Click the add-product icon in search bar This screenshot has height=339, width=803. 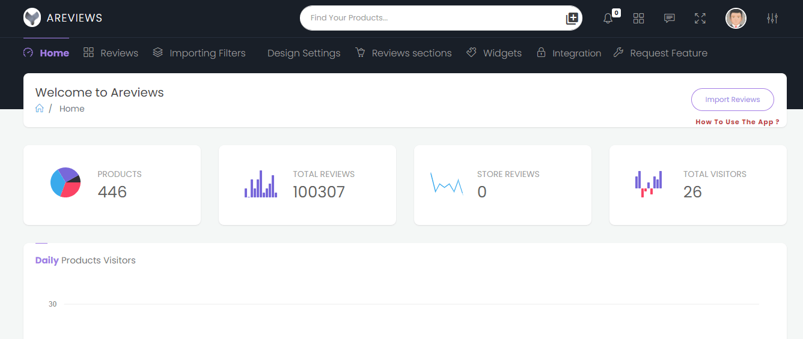click(x=572, y=19)
